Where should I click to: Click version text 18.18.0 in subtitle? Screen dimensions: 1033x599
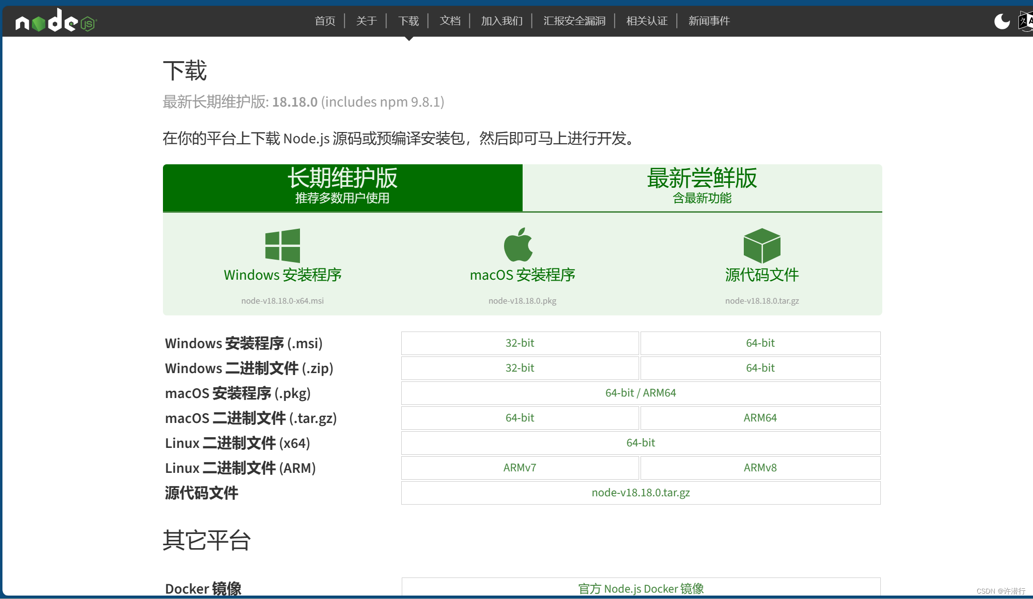(295, 102)
